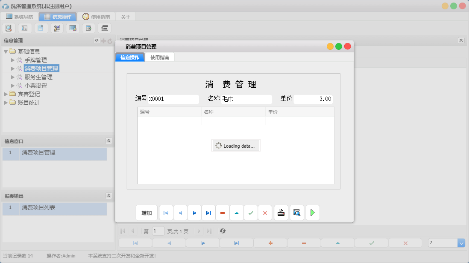Delete record using the red minus icon

[223, 212]
